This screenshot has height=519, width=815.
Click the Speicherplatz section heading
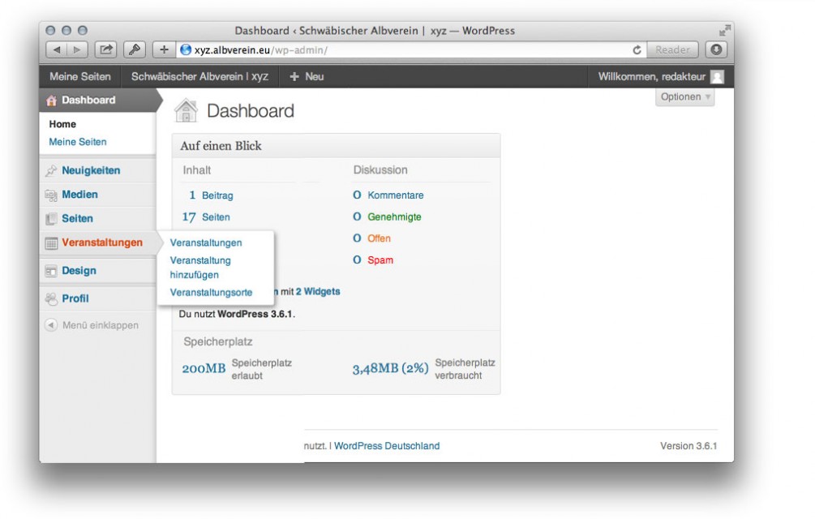[x=218, y=342]
